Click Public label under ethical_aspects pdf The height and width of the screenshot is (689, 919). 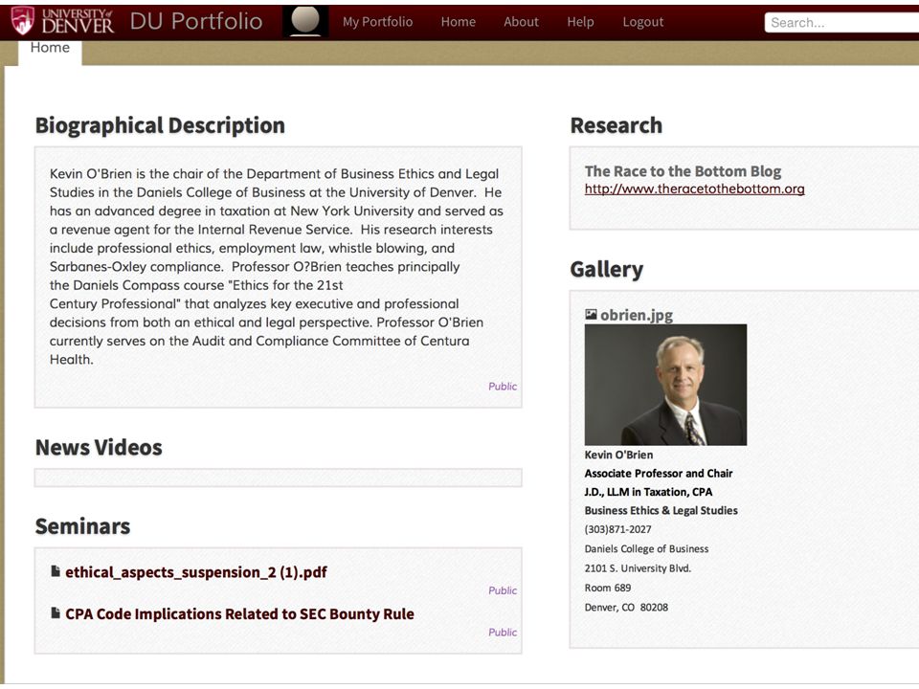tap(503, 590)
